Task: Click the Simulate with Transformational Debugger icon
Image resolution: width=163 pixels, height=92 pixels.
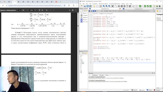Action: pyautogui.click(x=160, y=6)
